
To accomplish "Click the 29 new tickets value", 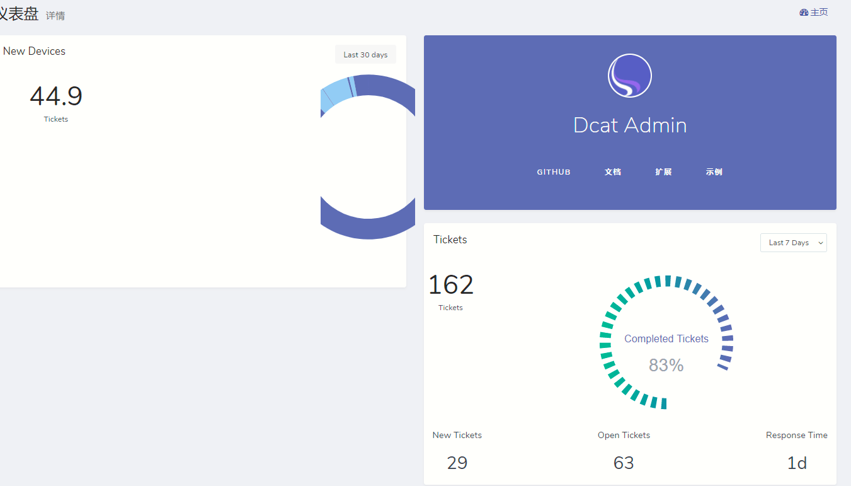I will pos(457,463).
